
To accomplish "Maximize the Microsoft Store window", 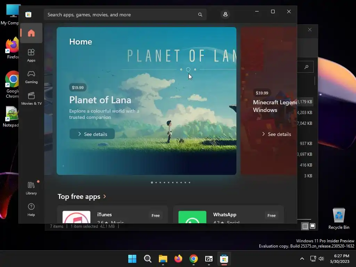I will 273,11.
